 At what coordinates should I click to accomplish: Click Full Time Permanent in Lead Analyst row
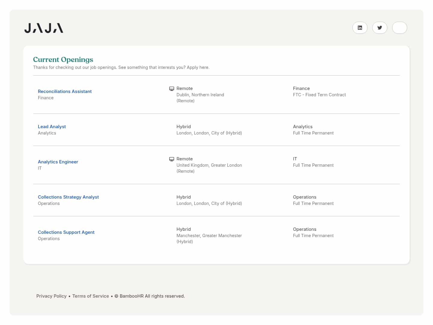pyautogui.click(x=313, y=133)
